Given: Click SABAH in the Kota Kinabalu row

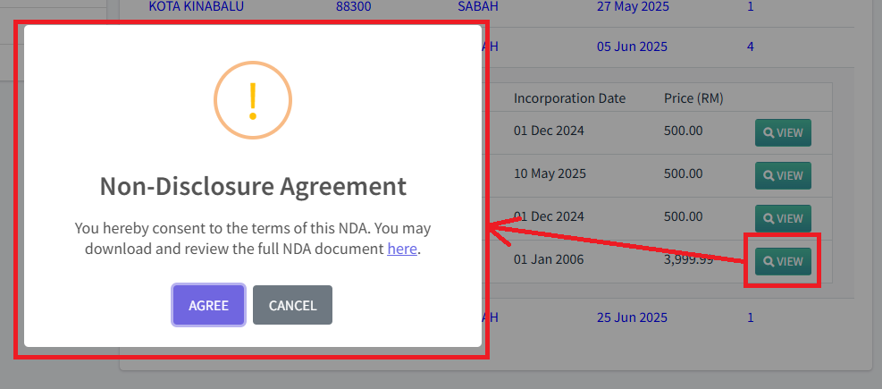Looking at the screenshot, I should click(477, 6).
